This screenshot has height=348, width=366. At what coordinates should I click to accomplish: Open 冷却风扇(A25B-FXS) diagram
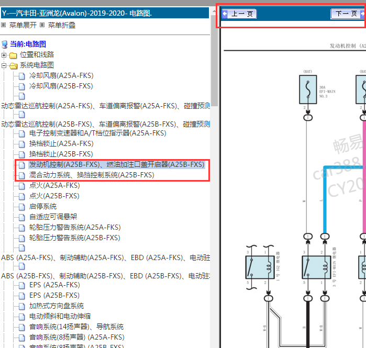pyautogui.click(x=61, y=86)
